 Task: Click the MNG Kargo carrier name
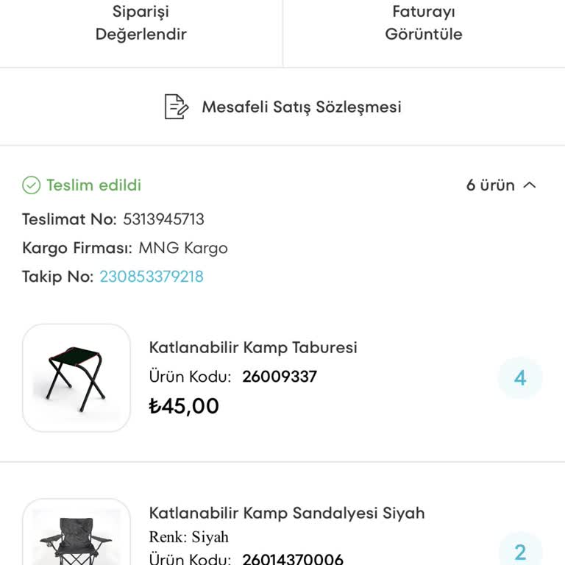click(183, 248)
